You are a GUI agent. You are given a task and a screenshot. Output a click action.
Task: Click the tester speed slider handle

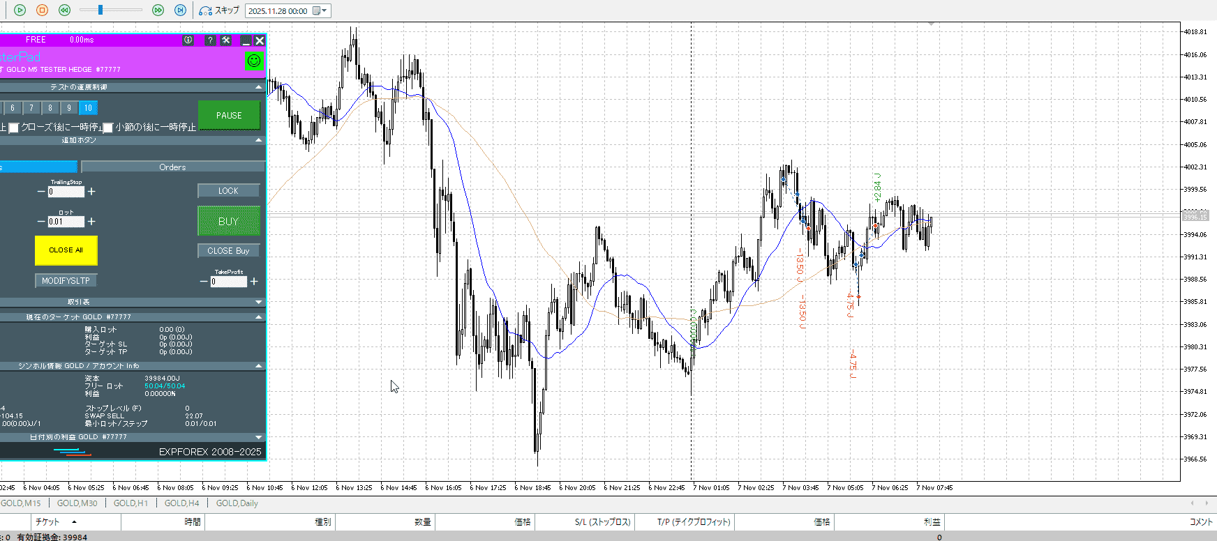click(100, 10)
